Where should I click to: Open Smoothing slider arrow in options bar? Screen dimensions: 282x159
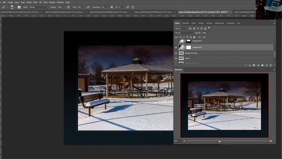click(108, 7)
